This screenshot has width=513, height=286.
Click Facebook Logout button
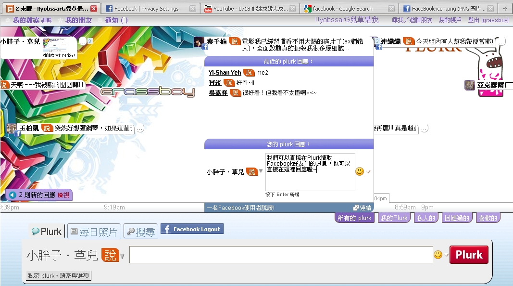192,229
